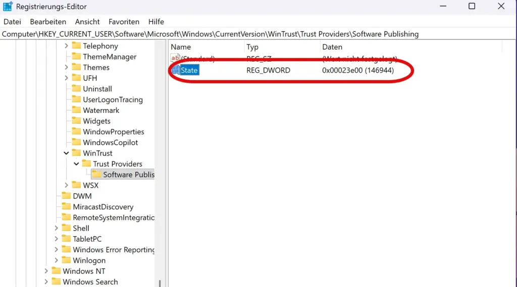Click the UserLogonTracing folder icon
The image size is (517, 287).
[x=76, y=99]
